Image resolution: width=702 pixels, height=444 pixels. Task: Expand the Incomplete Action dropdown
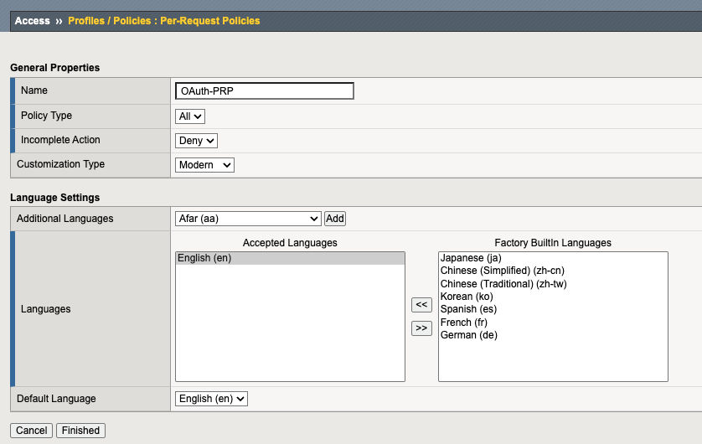click(x=197, y=141)
